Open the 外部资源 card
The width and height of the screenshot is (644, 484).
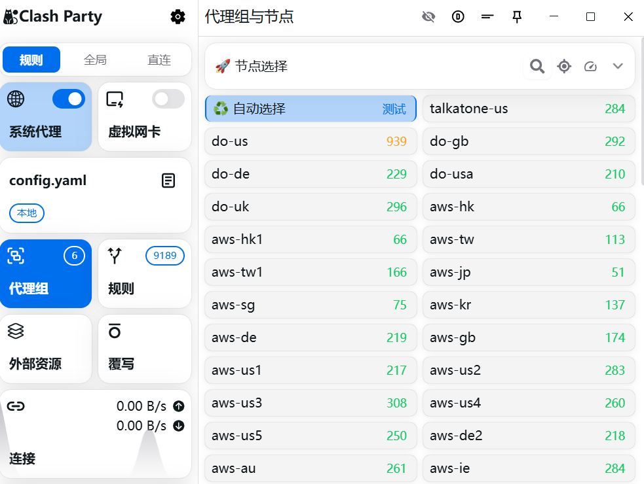coord(46,349)
